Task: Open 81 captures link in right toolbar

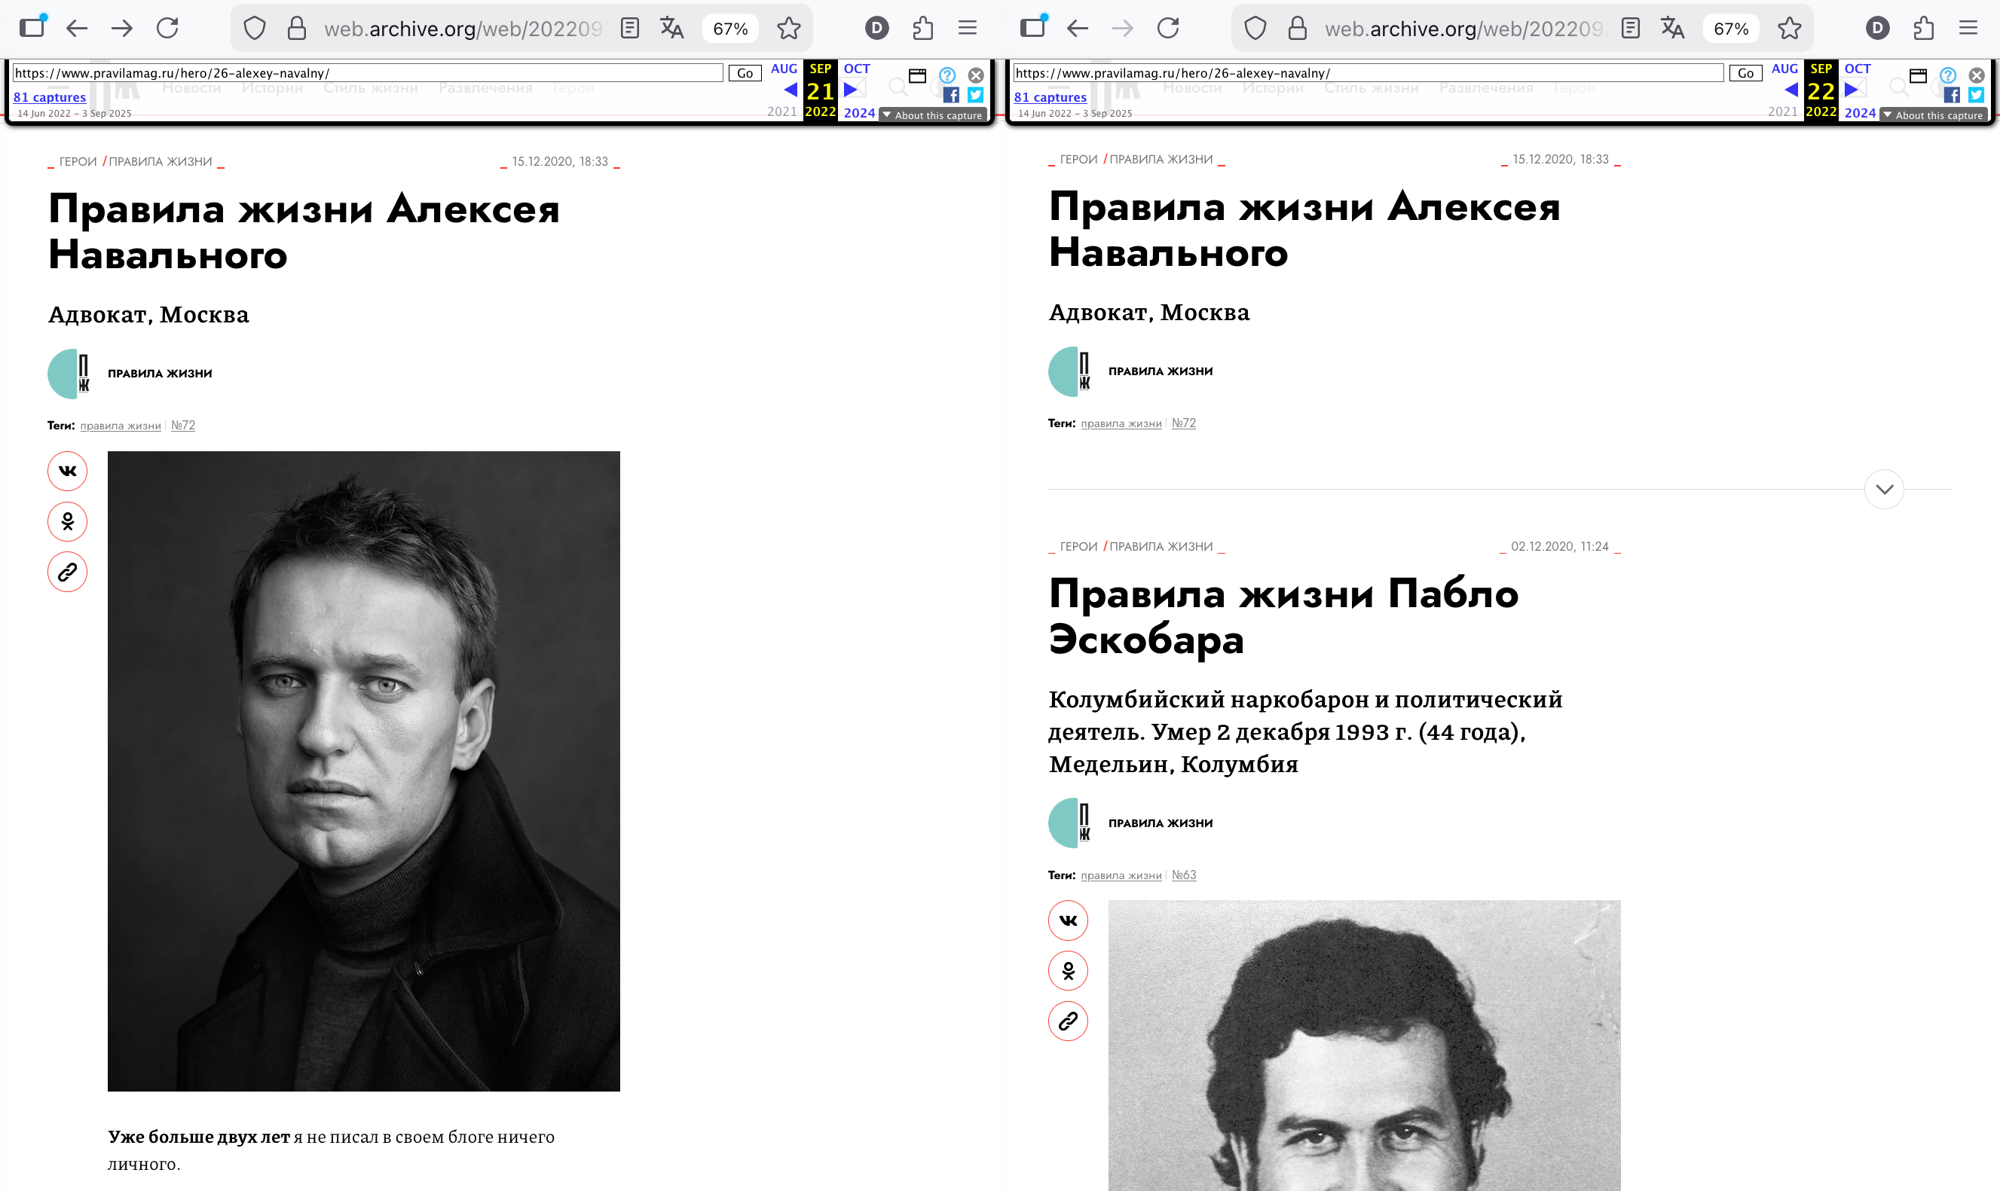Action: click(x=1050, y=97)
